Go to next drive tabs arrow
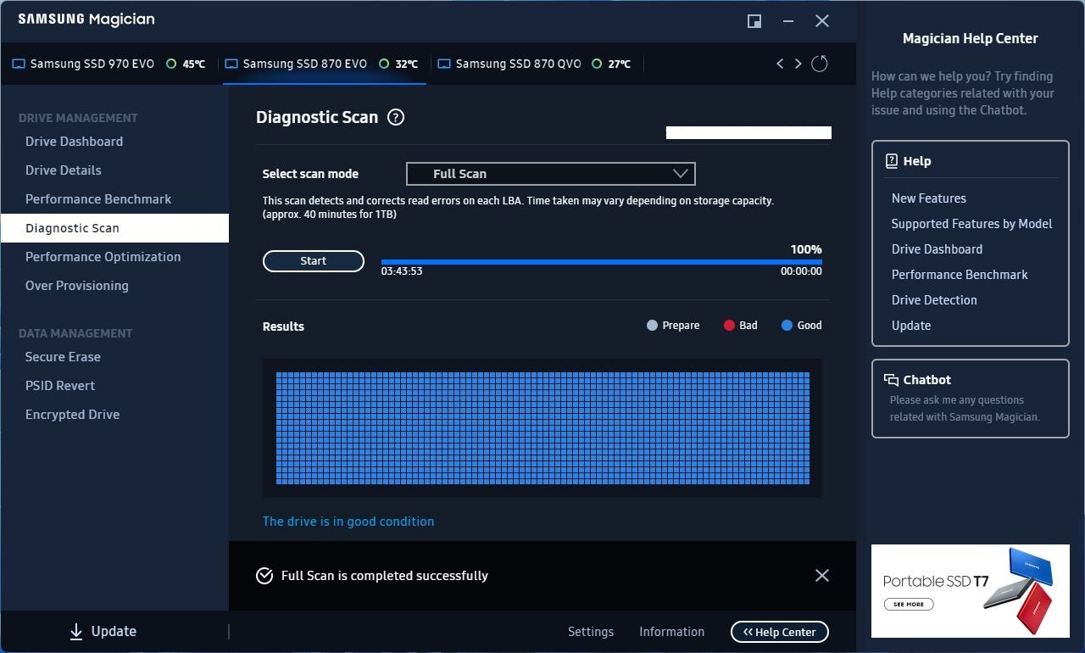This screenshot has width=1085, height=653. [798, 64]
